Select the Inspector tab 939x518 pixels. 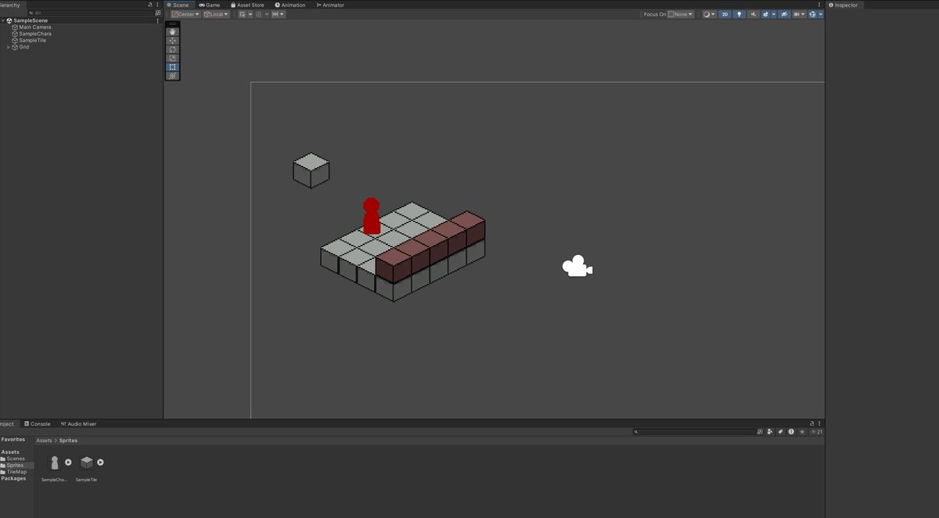(843, 5)
